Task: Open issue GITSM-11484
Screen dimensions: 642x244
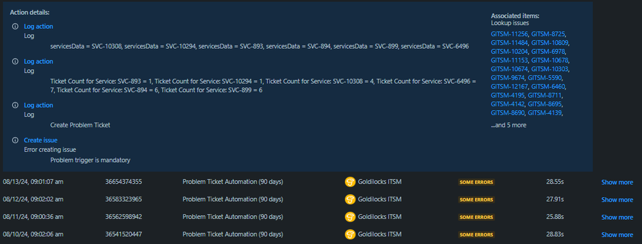Action: [510, 42]
